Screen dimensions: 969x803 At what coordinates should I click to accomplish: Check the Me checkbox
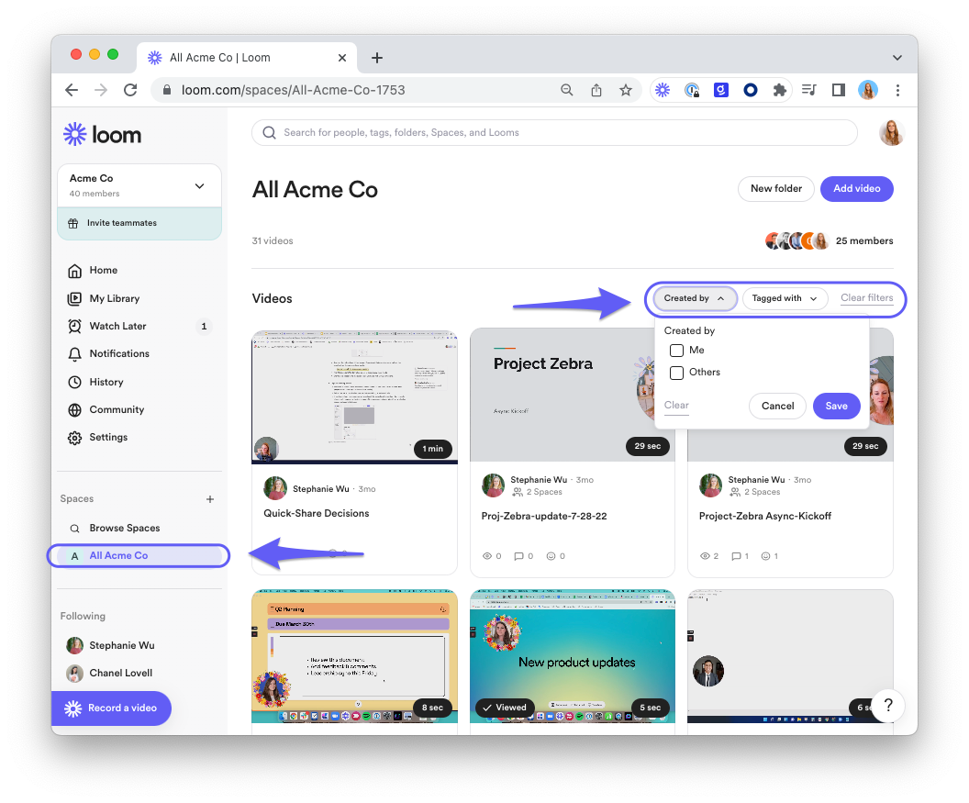click(677, 351)
